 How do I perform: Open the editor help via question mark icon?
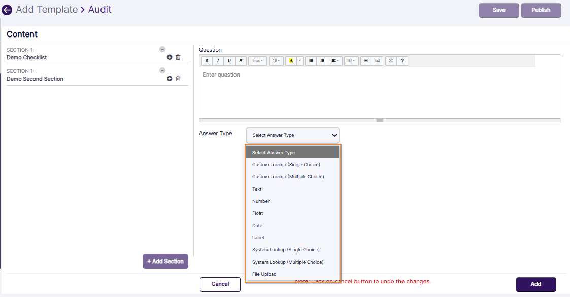coord(401,61)
